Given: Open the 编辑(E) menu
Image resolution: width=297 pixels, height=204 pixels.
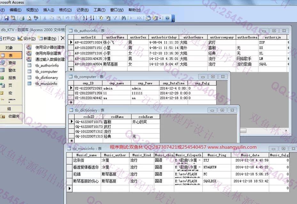Looking at the screenshot, I should pos(15,10).
